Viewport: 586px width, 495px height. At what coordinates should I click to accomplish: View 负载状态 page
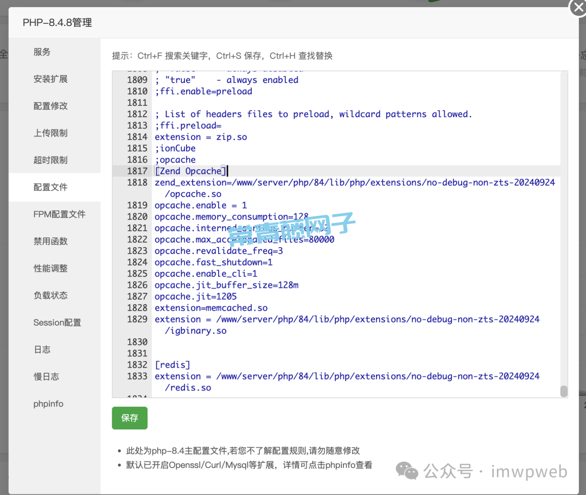point(50,295)
